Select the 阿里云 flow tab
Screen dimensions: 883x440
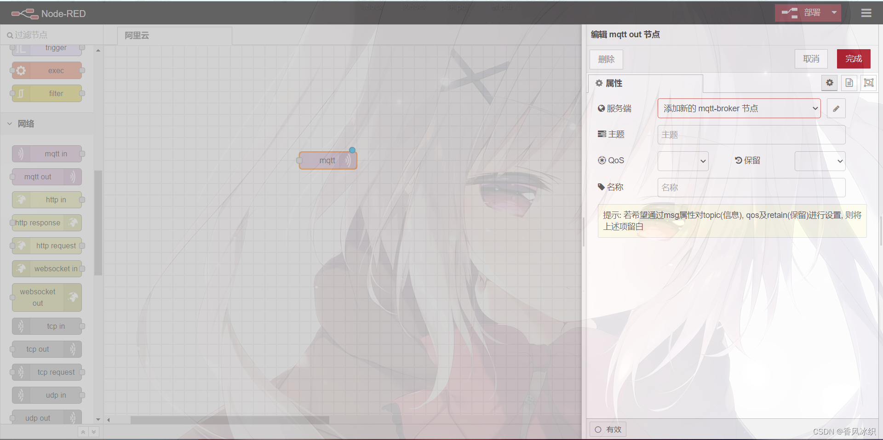(174, 35)
